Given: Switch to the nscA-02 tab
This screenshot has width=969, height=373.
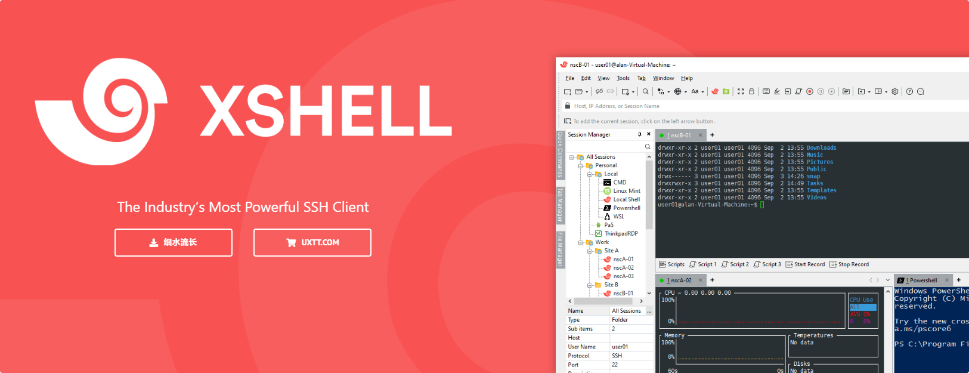Looking at the screenshot, I should tap(679, 280).
